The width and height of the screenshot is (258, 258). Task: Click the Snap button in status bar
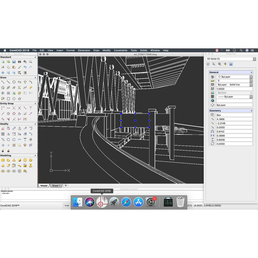pyautogui.click(x=67, y=205)
